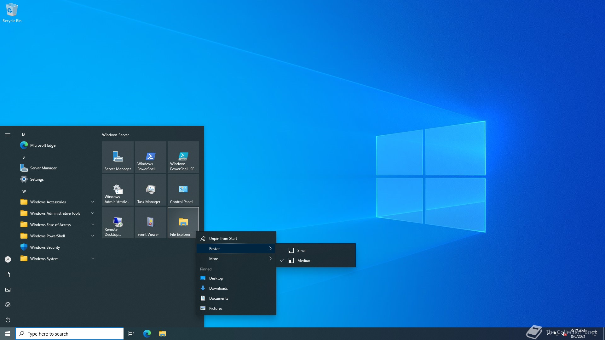Open the More submenu
Screen dimensions: 605x340
coord(236,259)
